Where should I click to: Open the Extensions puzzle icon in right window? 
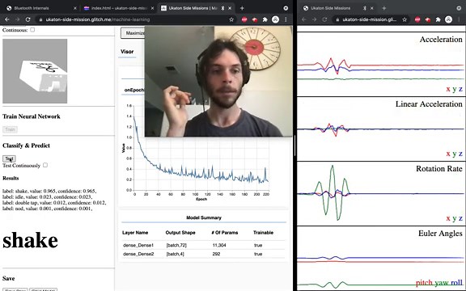click(438, 19)
